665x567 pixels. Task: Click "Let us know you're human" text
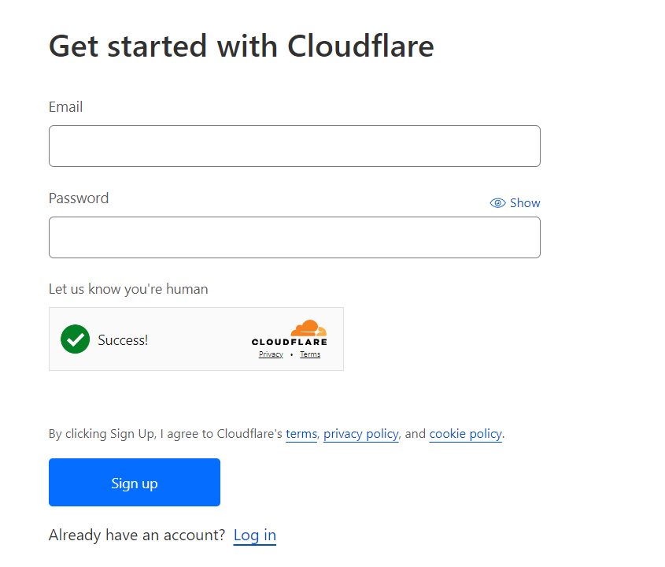coord(128,289)
